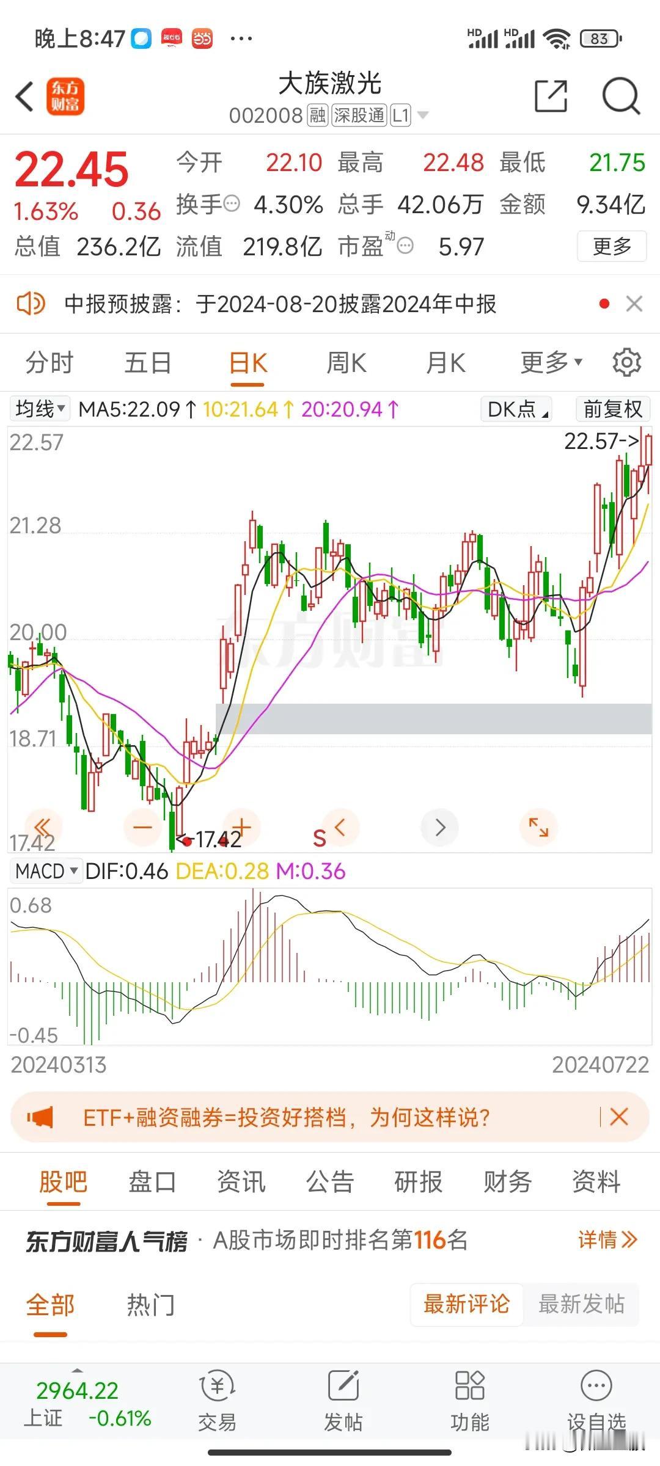Open the 研报 tab

point(419,1181)
